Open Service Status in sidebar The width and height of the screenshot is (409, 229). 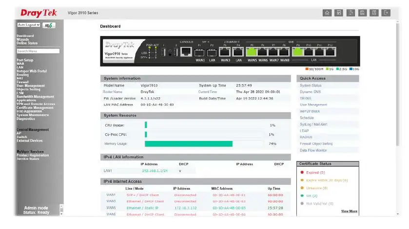tap(28, 159)
